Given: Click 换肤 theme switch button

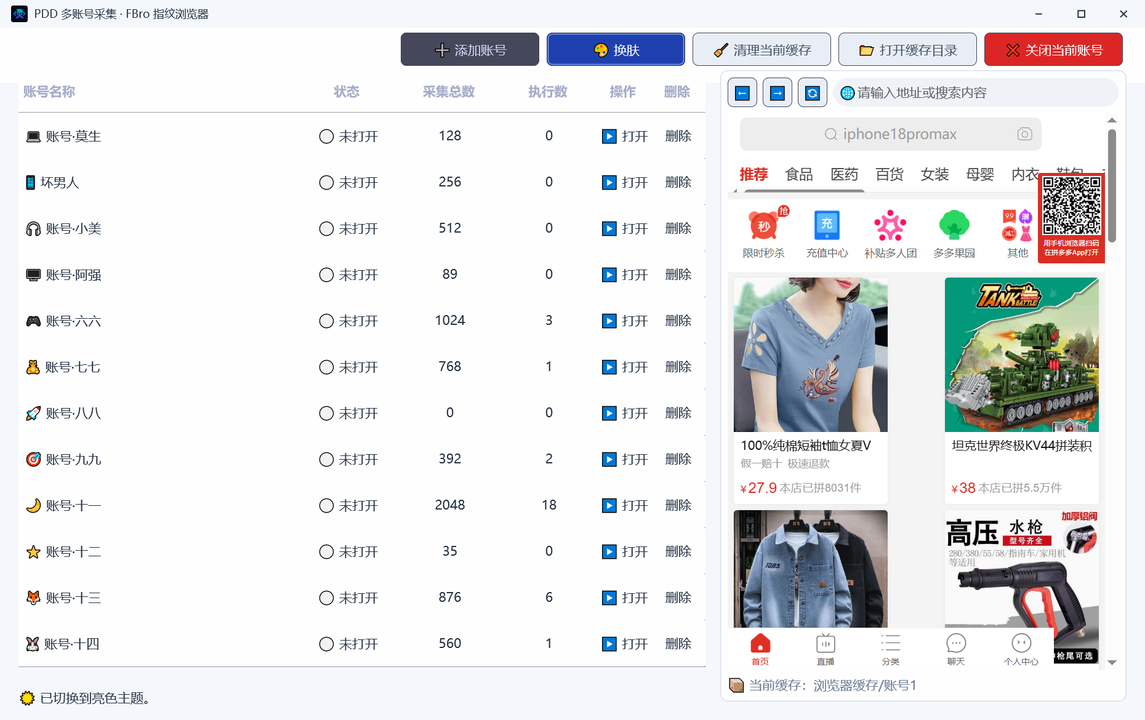Looking at the screenshot, I should coord(616,49).
